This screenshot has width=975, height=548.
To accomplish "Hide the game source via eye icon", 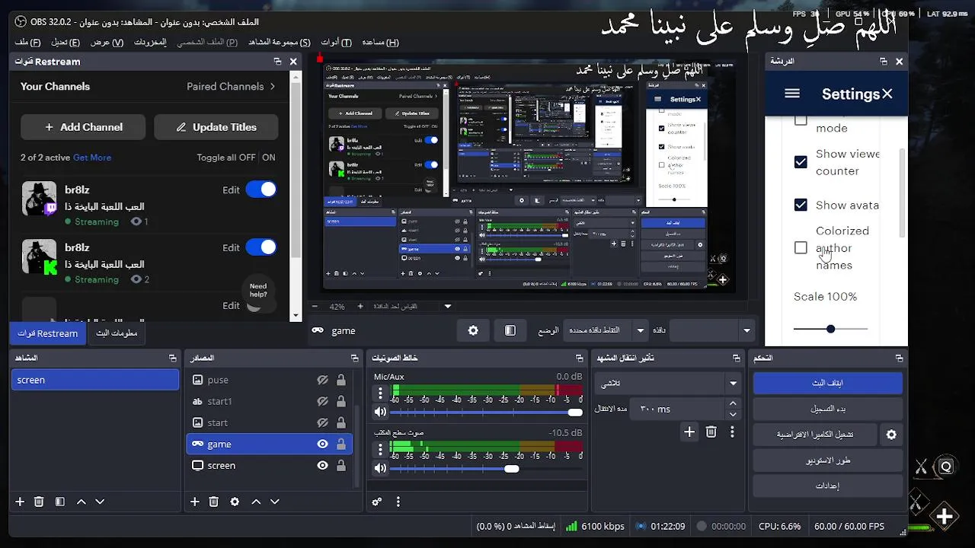I will tap(322, 444).
